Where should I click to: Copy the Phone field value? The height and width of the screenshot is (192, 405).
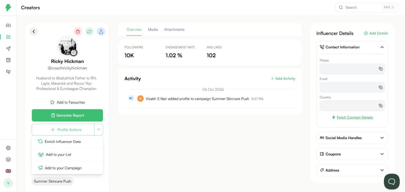tap(380, 69)
